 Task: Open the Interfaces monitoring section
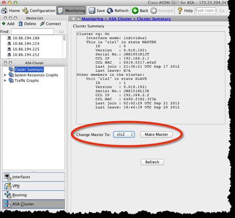(x=34, y=177)
